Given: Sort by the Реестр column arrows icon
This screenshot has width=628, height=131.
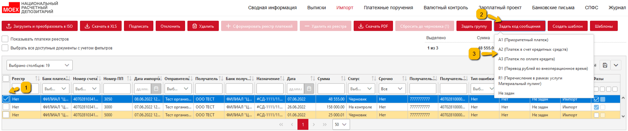Looking at the screenshot, I should 37,79.
